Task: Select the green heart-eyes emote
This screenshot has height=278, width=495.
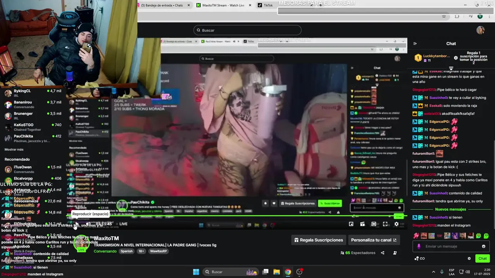Action: (479, 236)
